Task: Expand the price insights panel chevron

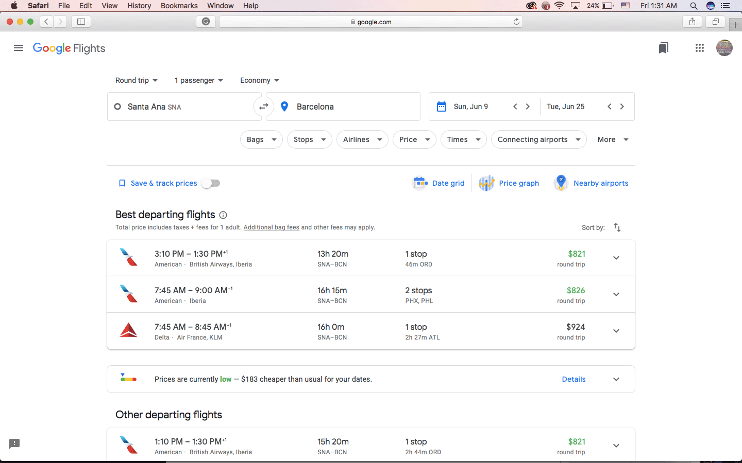Action: coord(616,379)
